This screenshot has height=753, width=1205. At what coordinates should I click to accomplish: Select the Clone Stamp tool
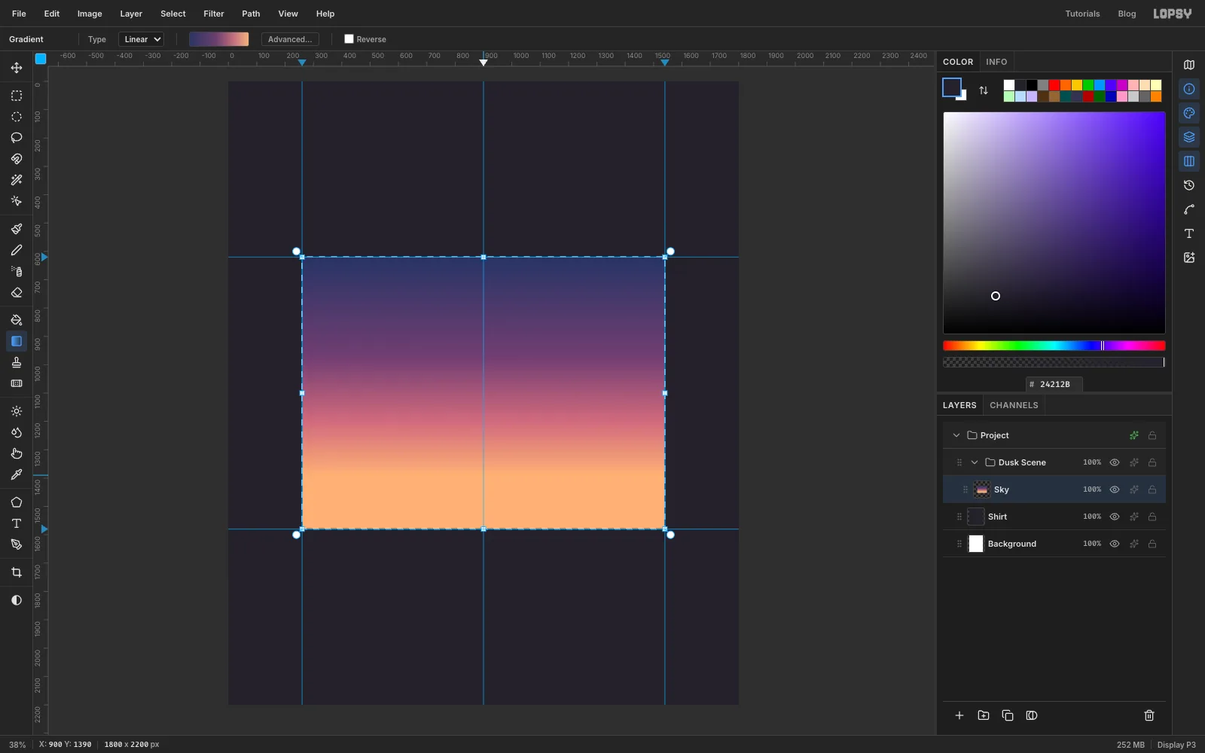pos(16,362)
